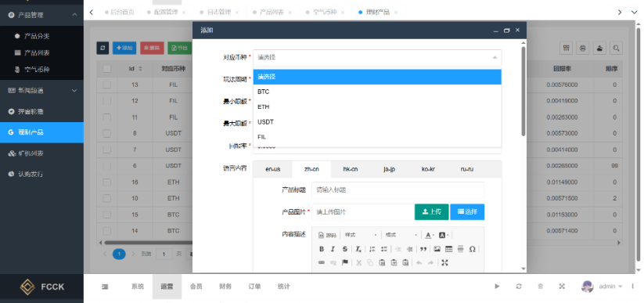The height and width of the screenshot is (303, 644).
Task: Click the Insert Image icon in editor
Action: (x=437, y=249)
